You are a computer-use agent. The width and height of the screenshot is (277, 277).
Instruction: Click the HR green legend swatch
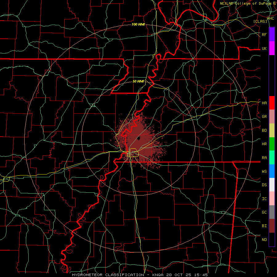click(272, 144)
